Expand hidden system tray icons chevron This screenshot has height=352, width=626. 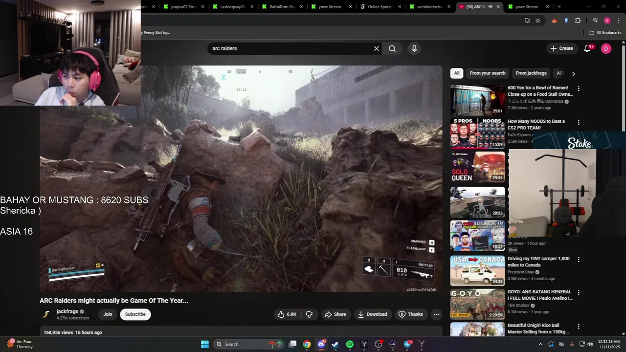540,344
